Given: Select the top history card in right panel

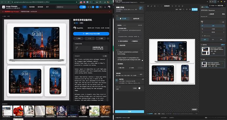Looking at the screenshot, I should (x=213, y=51).
